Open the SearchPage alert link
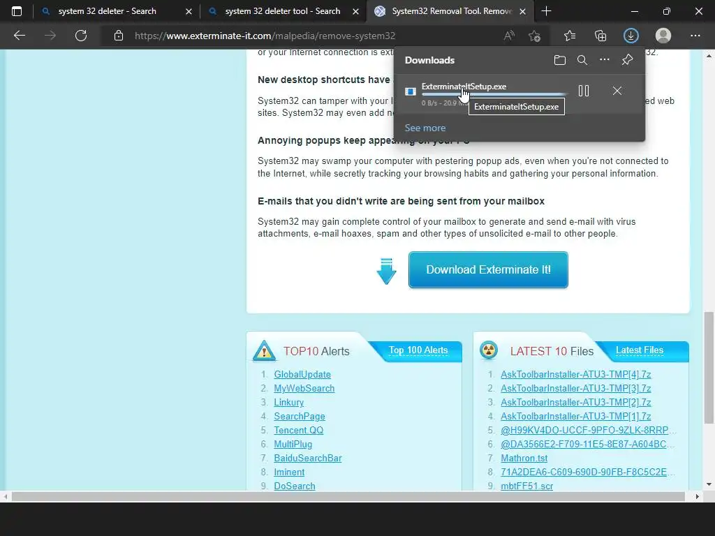 pyautogui.click(x=300, y=417)
